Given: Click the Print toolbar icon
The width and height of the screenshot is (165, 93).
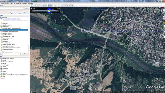Looking at the screenshot, I should 65,5.
